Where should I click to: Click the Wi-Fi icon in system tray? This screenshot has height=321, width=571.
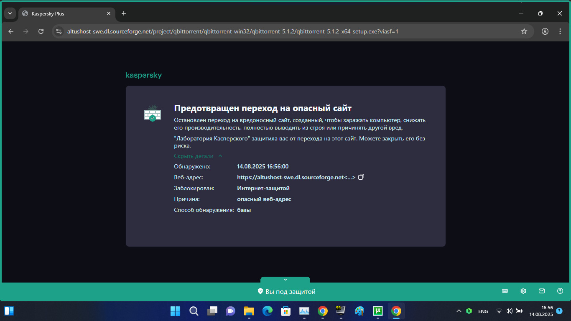pyautogui.click(x=499, y=311)
